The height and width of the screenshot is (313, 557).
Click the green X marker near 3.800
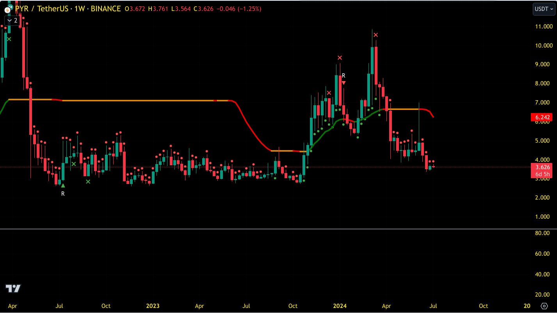click(73, 164)
